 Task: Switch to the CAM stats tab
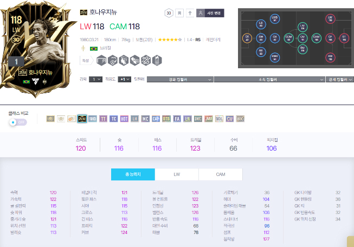[221, 174]
